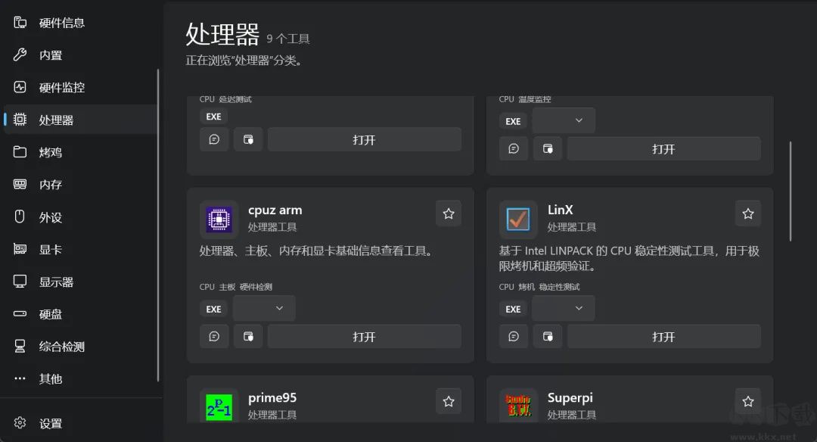Screen dimensions: 817x442
Task: Click 打开 in the CPU 延迟测试 card
Action: [364, 140]
